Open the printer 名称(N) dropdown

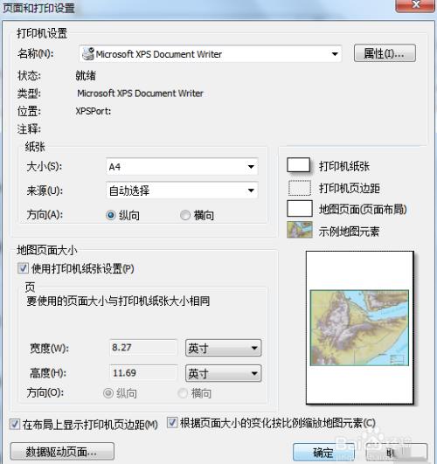(x=211, y=54)
